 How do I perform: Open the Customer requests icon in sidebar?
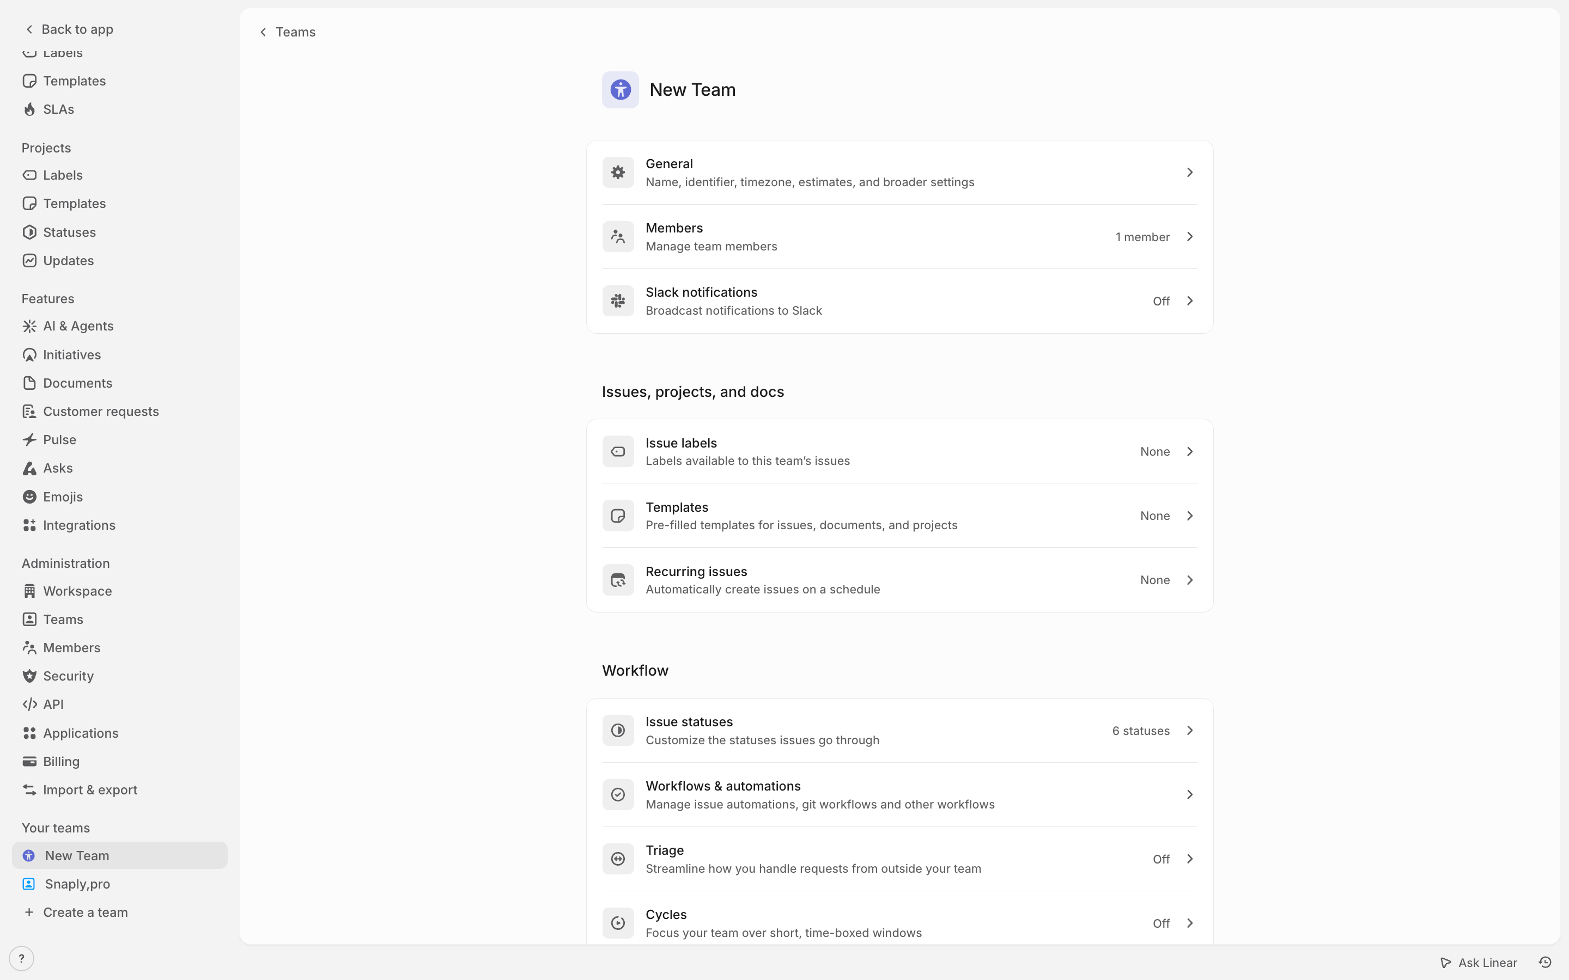click(29, 412)
